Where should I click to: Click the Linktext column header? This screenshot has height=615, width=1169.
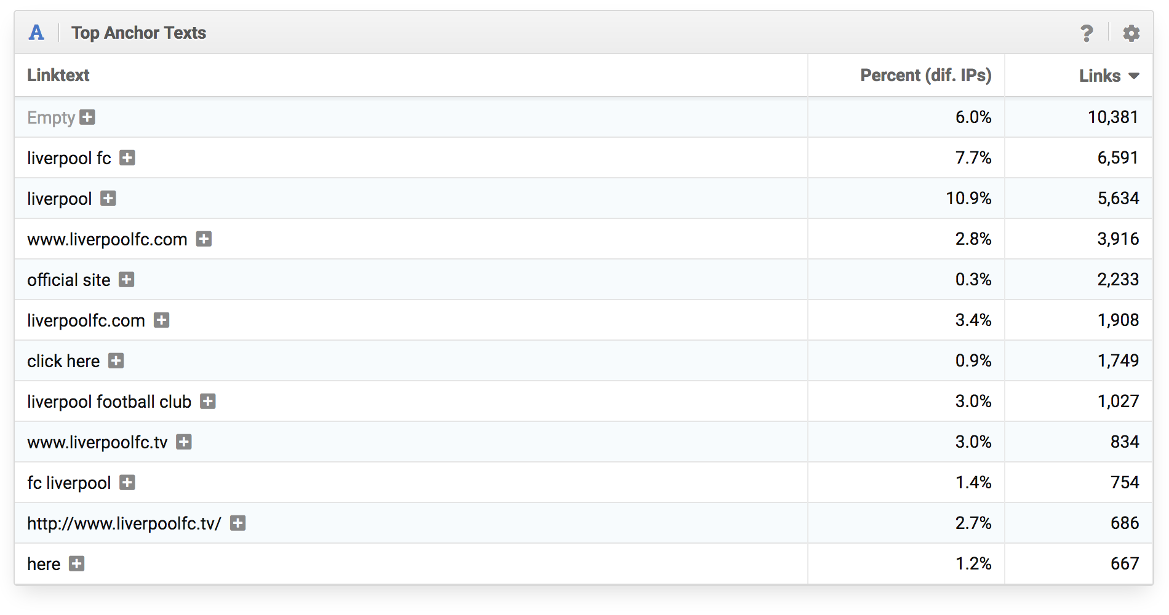tap(58, 76)
